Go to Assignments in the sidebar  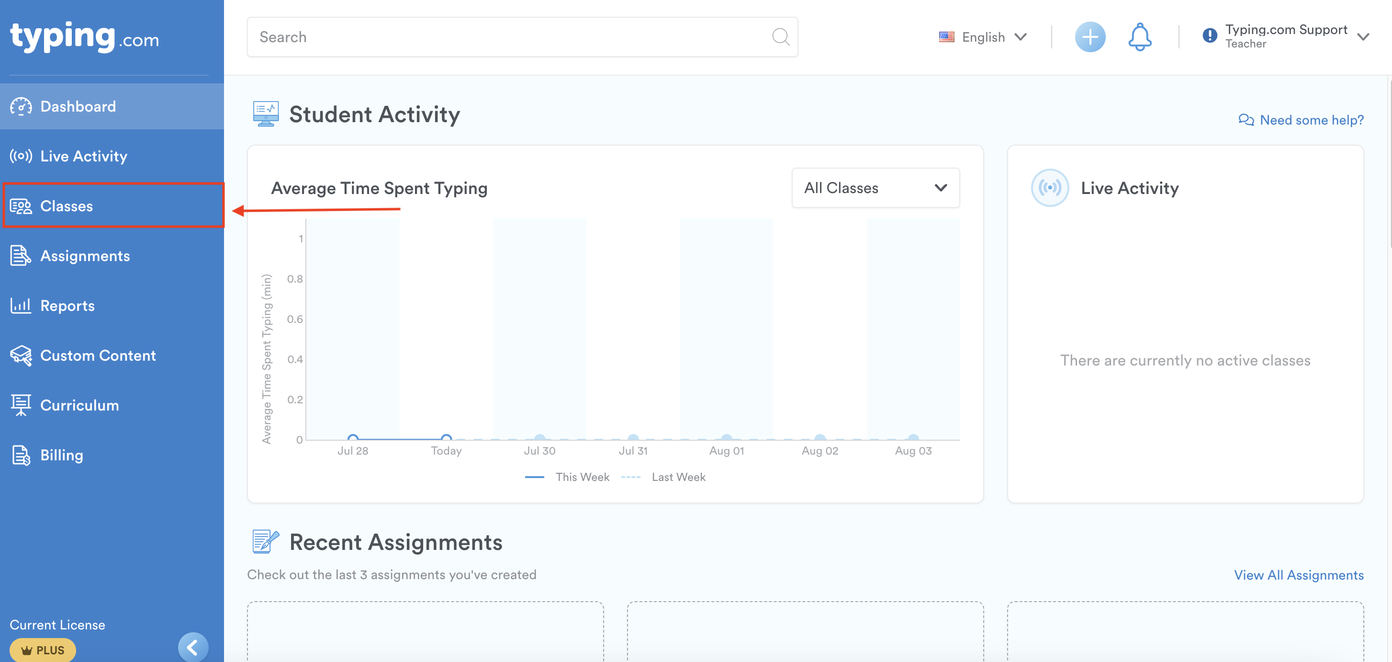click(85, 256)
